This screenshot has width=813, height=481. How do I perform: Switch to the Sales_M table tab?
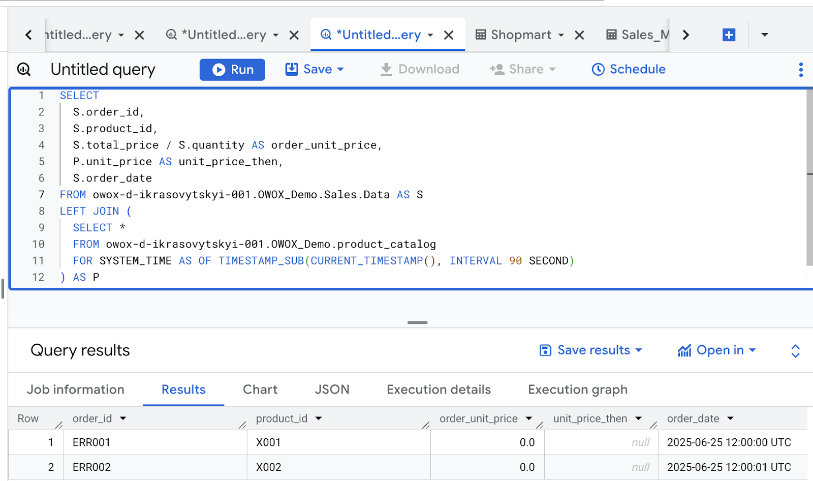coord(638,35)
